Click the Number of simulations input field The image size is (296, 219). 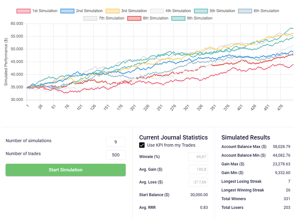point(115,142)
